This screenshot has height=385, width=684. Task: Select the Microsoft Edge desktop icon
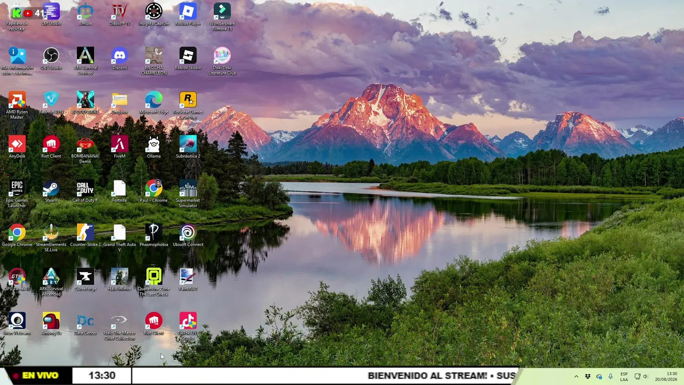(154, 103)
